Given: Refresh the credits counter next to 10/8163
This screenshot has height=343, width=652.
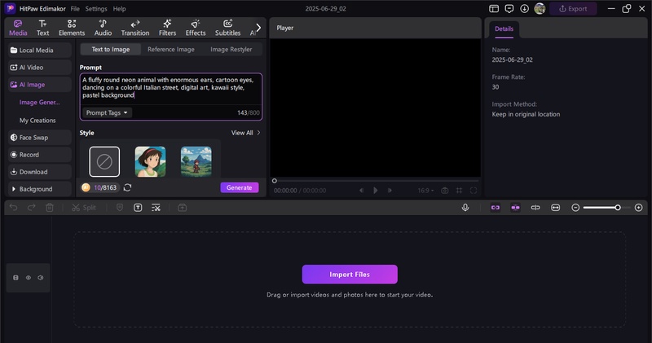Looking at the screenshot, I should click(x=128, y=187).
